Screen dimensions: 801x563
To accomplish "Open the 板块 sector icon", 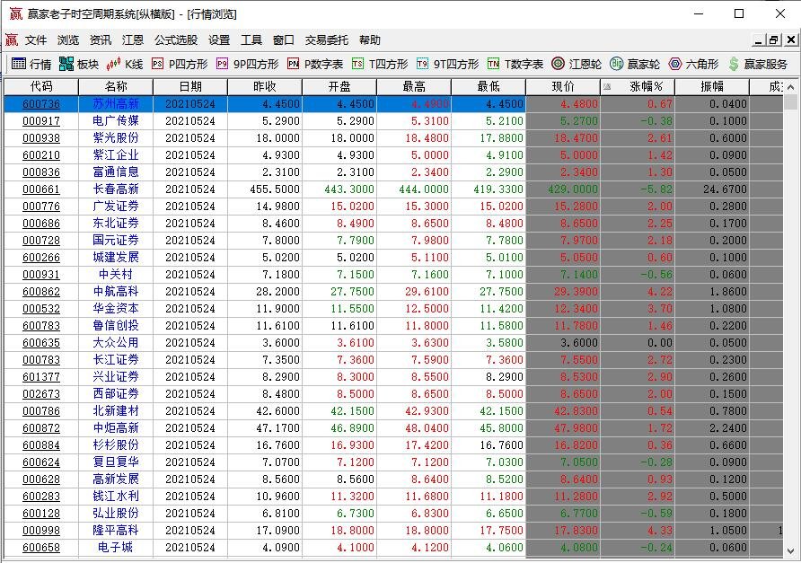I will (78, 64).
